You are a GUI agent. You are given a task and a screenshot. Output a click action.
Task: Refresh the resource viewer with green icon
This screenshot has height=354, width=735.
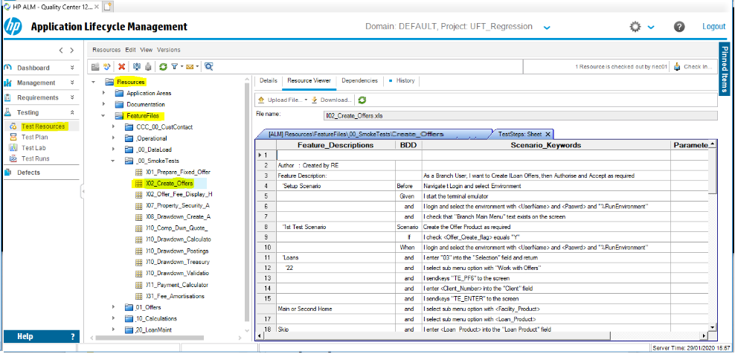[x=362, y=100]
